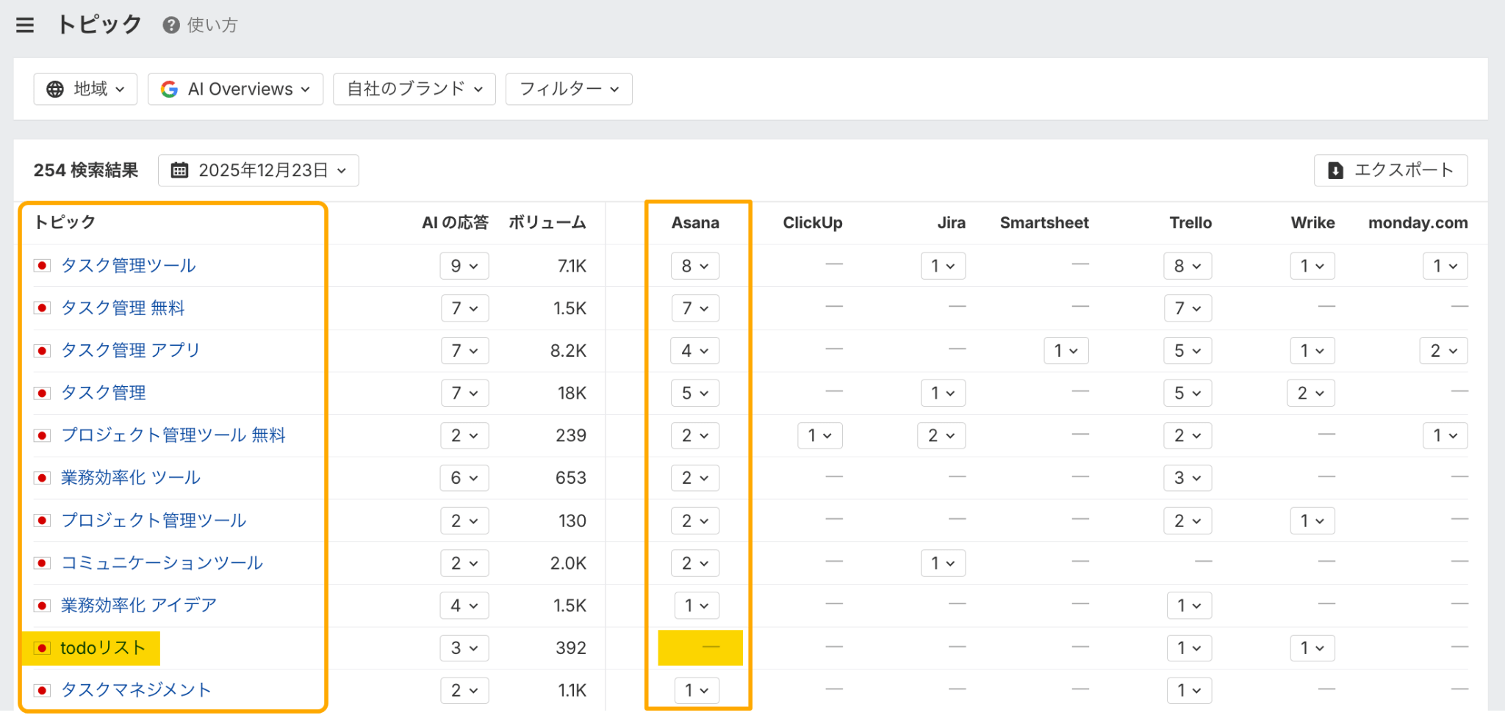Click the globe icon for region
Screen dimensions: 1505x715
tap(55, 90)
